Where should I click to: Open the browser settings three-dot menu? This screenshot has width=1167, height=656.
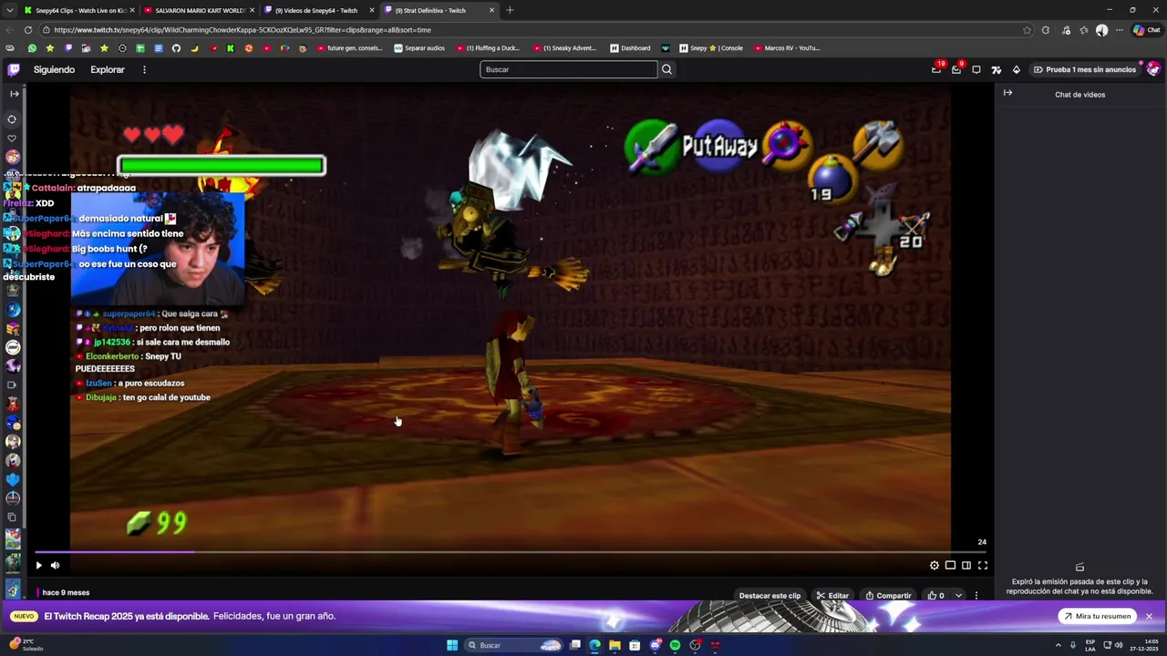[1120, 30]
